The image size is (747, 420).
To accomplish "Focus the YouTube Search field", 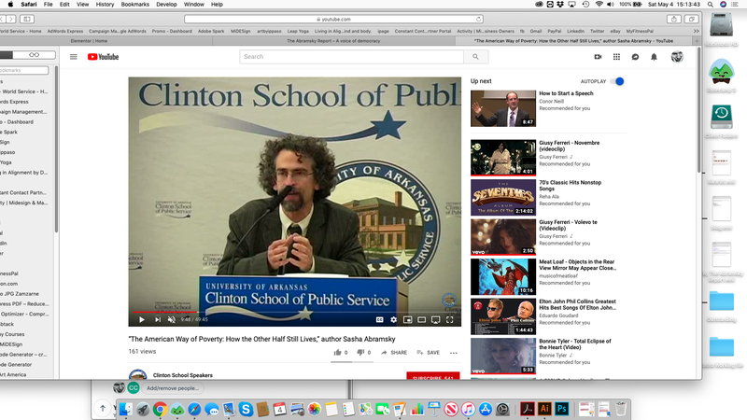I will (352, 57).
